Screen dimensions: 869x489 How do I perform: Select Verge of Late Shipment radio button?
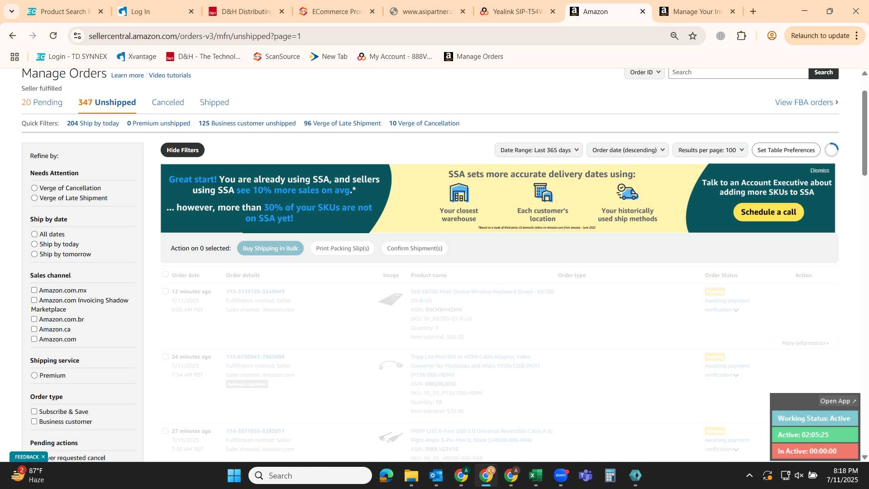click(x=34, y=198)
